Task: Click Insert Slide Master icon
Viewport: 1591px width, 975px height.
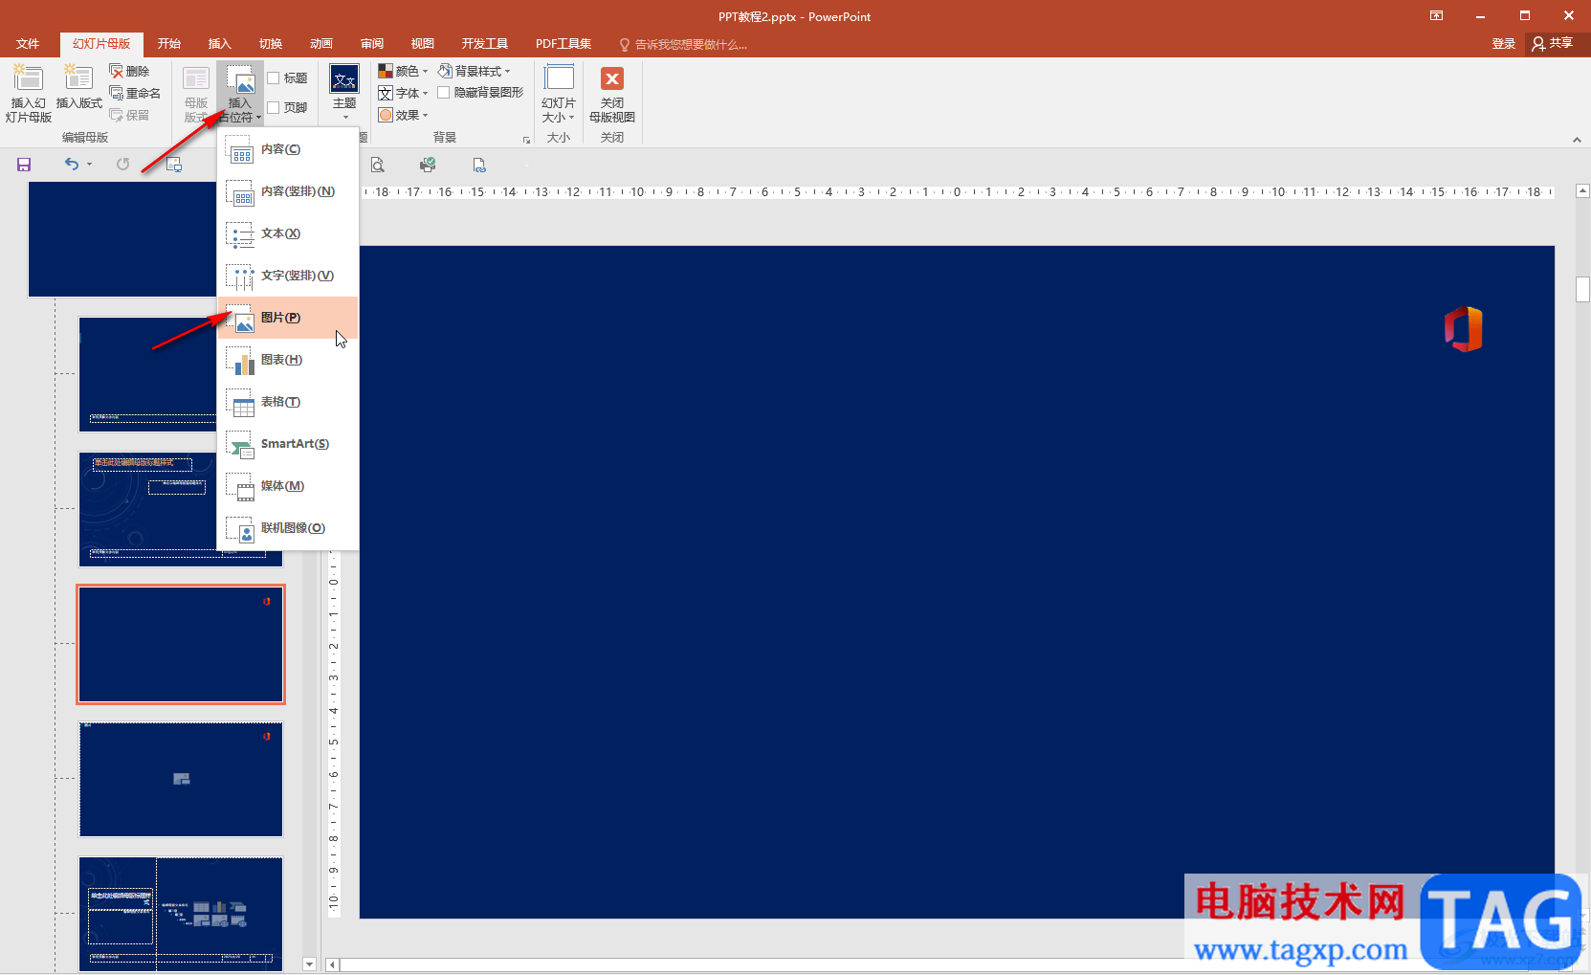Action: coord(28,93)
